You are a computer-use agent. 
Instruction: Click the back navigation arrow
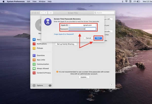42,13
